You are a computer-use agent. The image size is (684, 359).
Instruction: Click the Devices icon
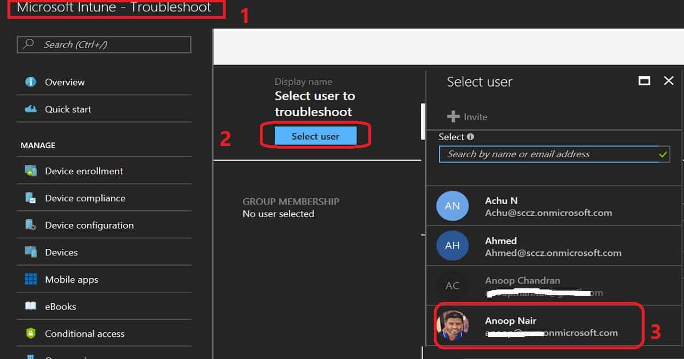point(31,252)
